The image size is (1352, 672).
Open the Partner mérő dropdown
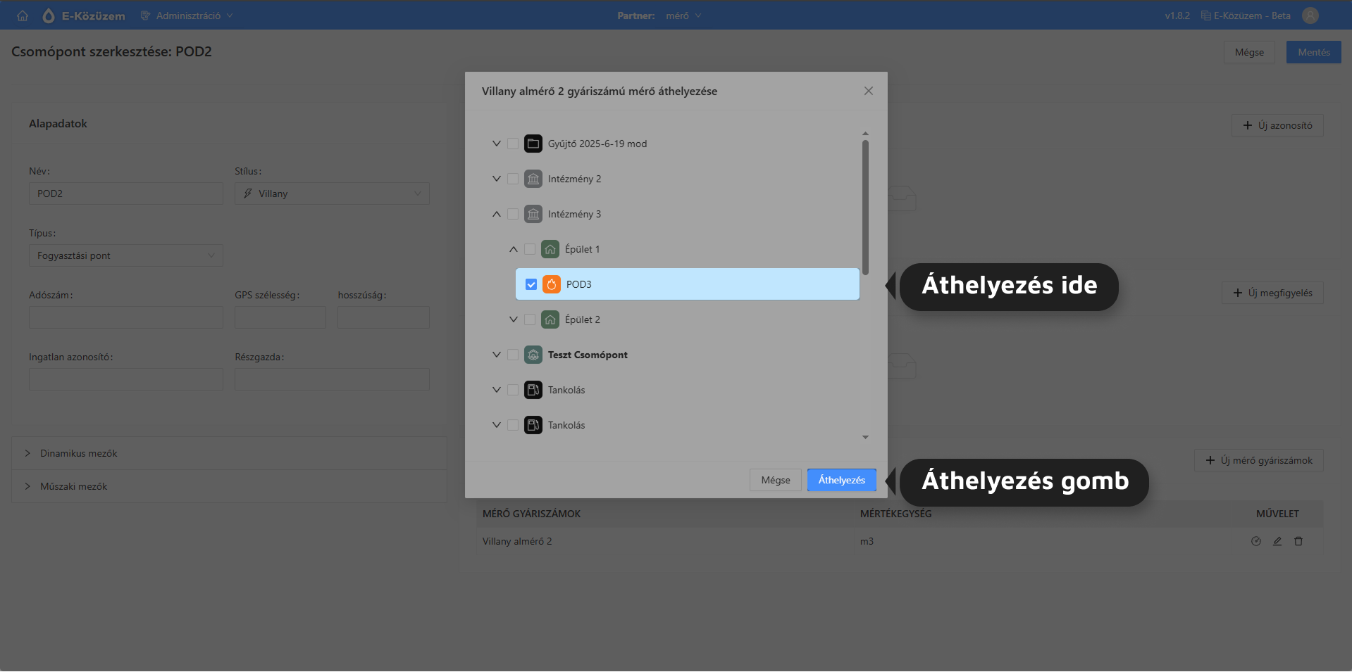coord(683,15)
